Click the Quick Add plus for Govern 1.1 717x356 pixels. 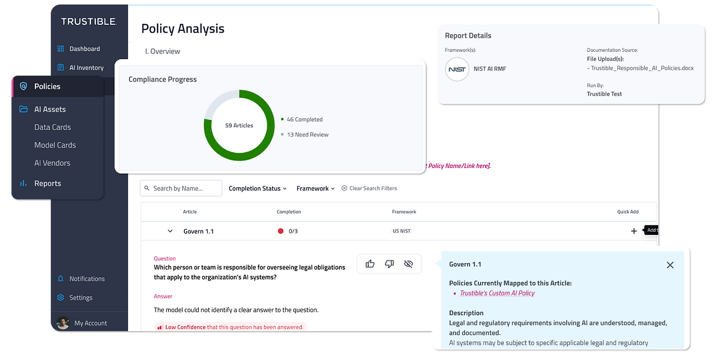pos(634,231)
